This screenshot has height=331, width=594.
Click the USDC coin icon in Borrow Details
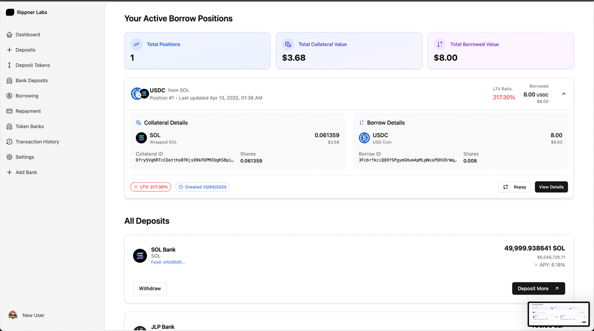pyautogui.click(x=365, y=138)
